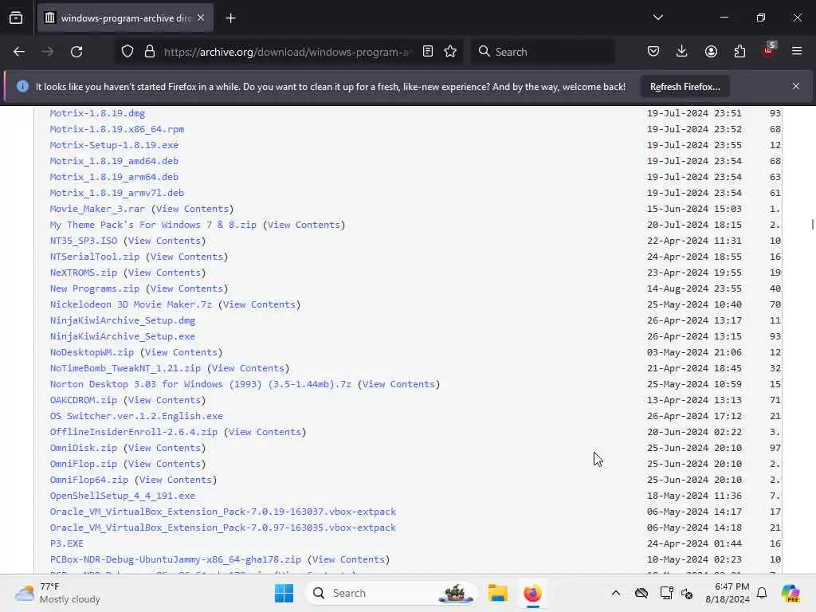Show hidden system tray icons

coord(616,593)
